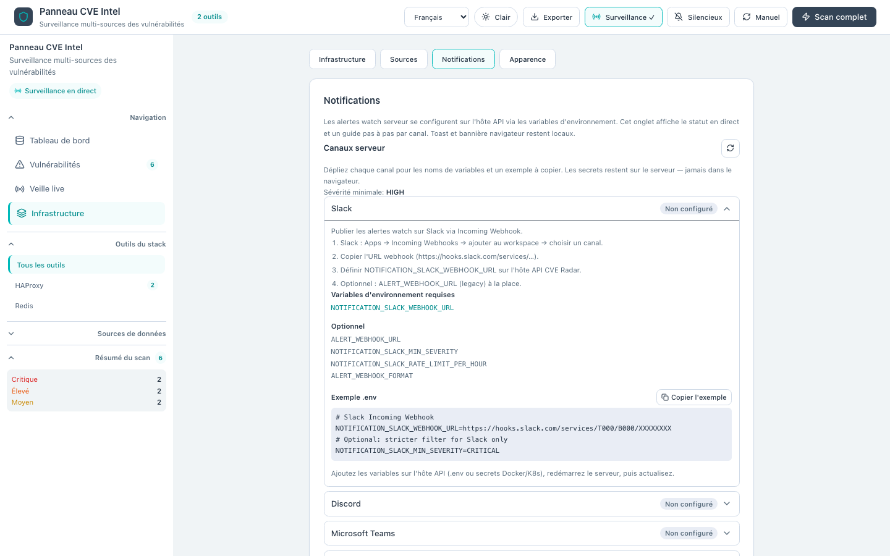Image resolution: width=890 pixels, height=556 pixels.
Task: Select the Notifications tab
Action: [464, 59]
